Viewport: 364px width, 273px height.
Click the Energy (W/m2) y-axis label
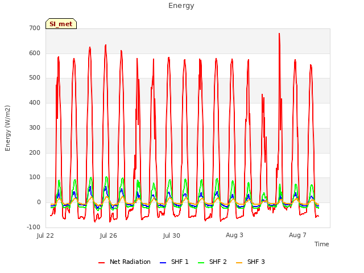pos(7,128)
